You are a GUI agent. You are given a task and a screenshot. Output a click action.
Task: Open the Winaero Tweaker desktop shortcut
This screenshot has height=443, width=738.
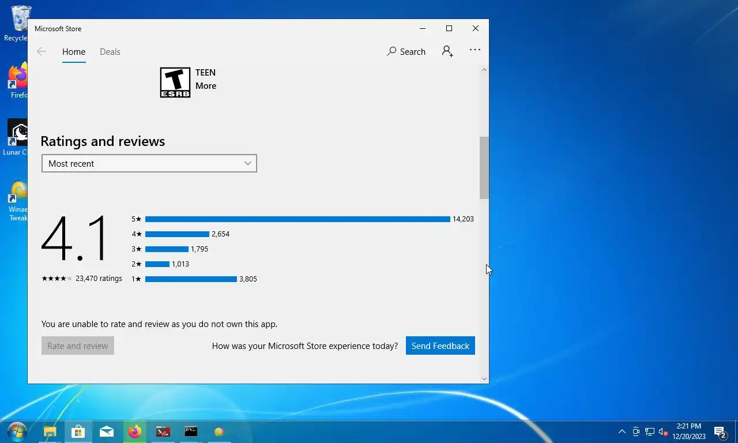[x=18, y=201]
